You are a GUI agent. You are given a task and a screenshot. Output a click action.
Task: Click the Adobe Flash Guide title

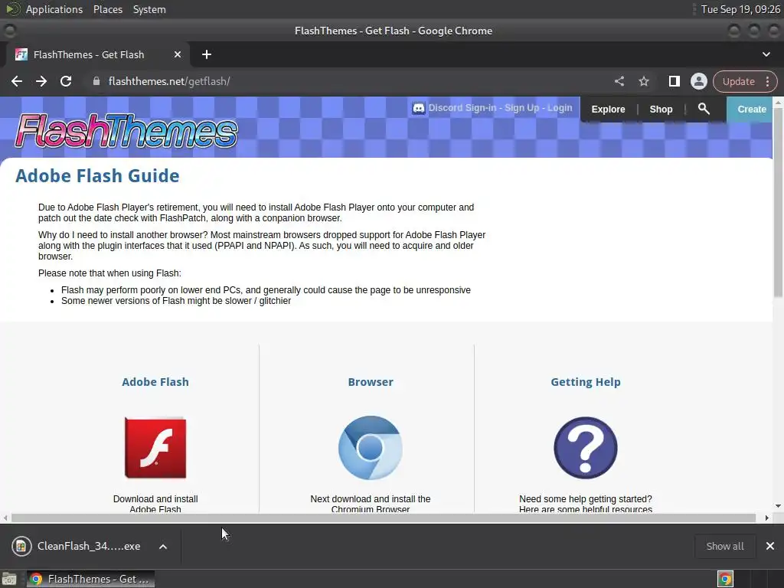pyautogui.click(x=97, y=176)
